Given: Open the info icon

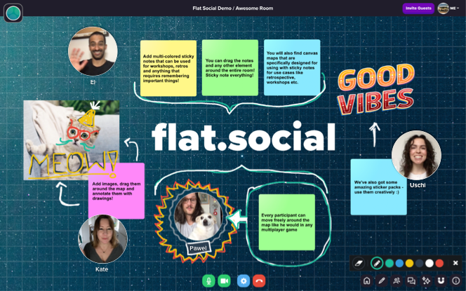Looking at the screenshot, I should (x=456, y=280).
